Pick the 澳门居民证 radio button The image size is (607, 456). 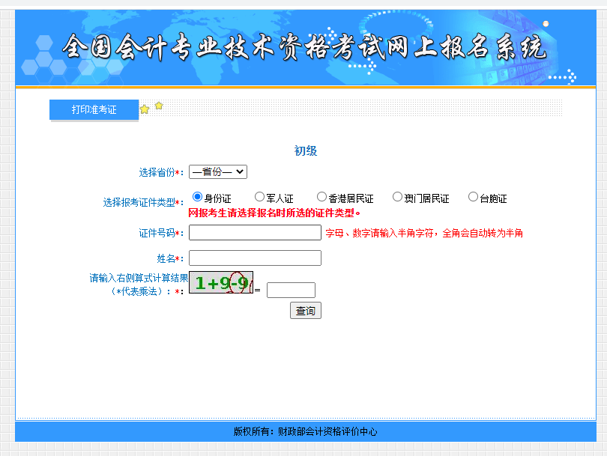point(398,197)
